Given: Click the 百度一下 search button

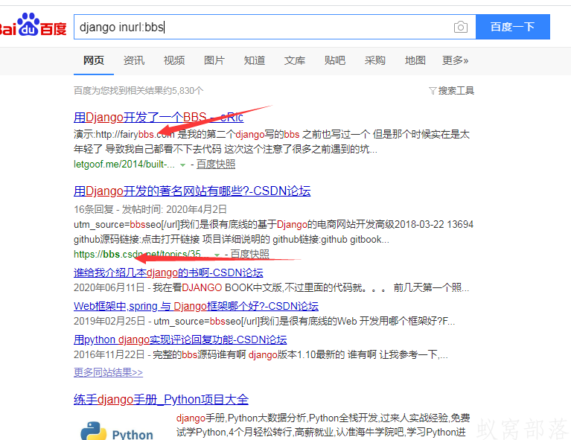Looking at the screenshot, I should pos(513,27).
